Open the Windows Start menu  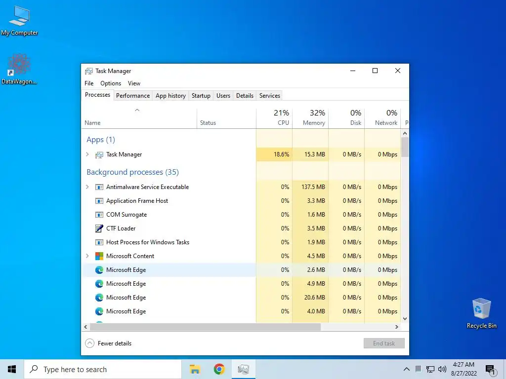(12, 369)
